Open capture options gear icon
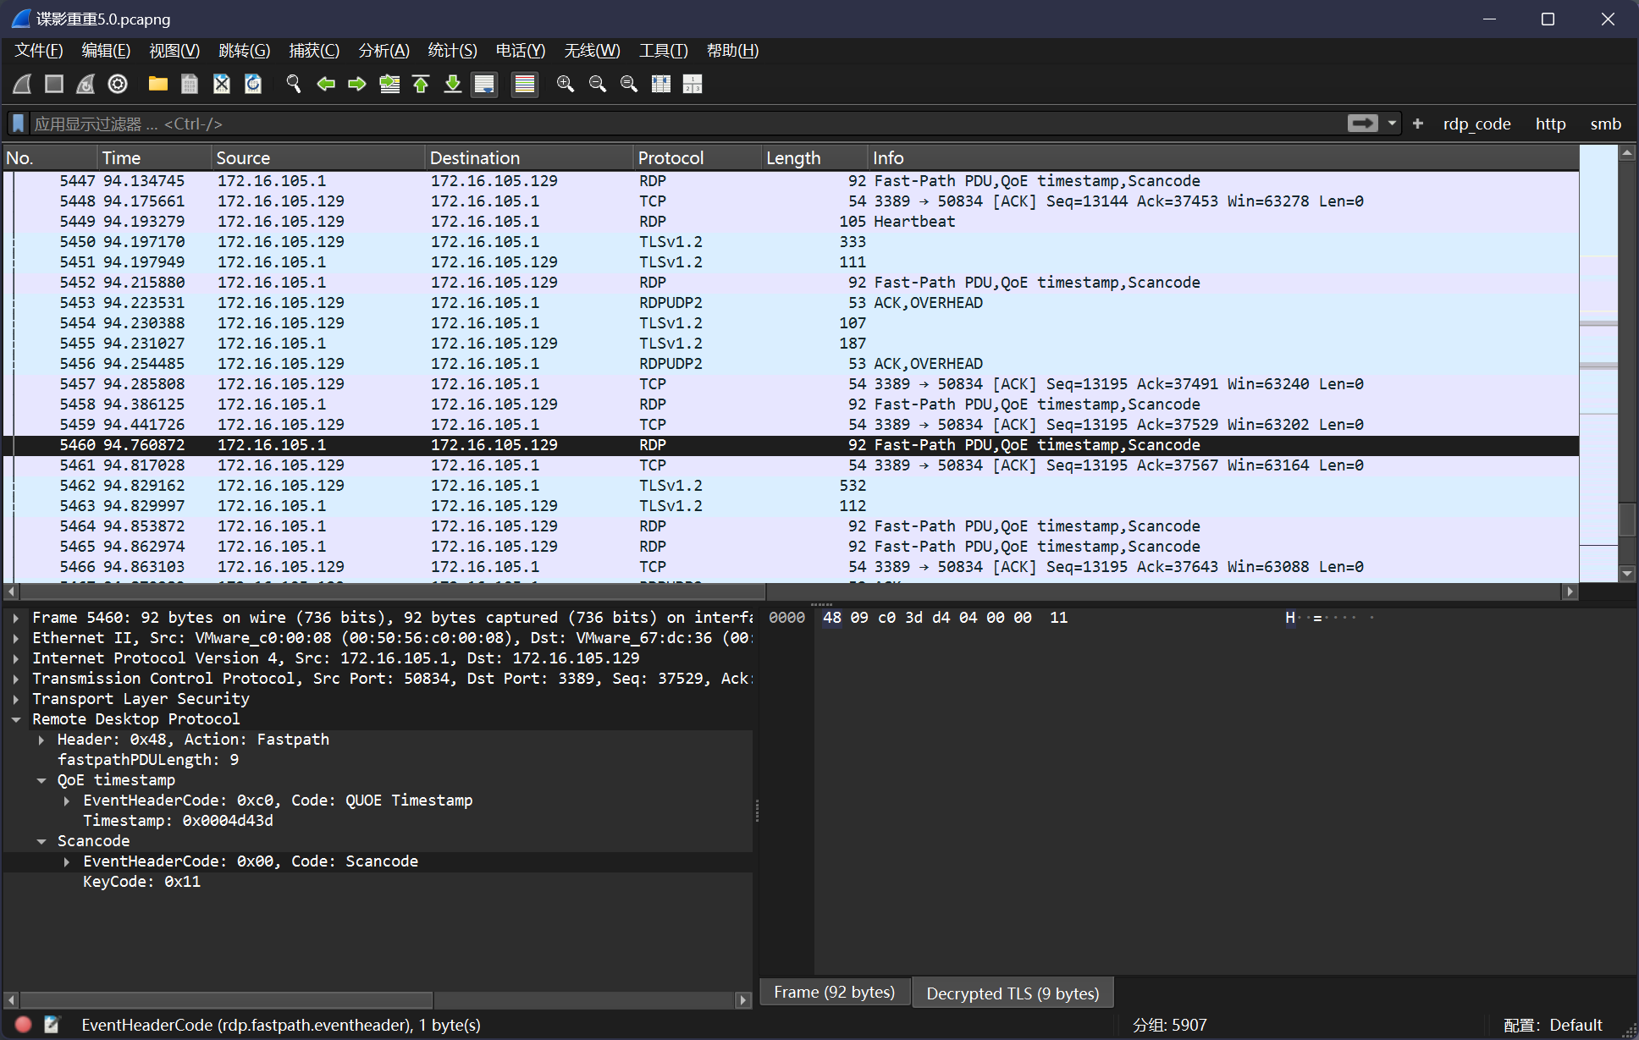Screen dimensions: 1639x1040 (x=118, y=84)
